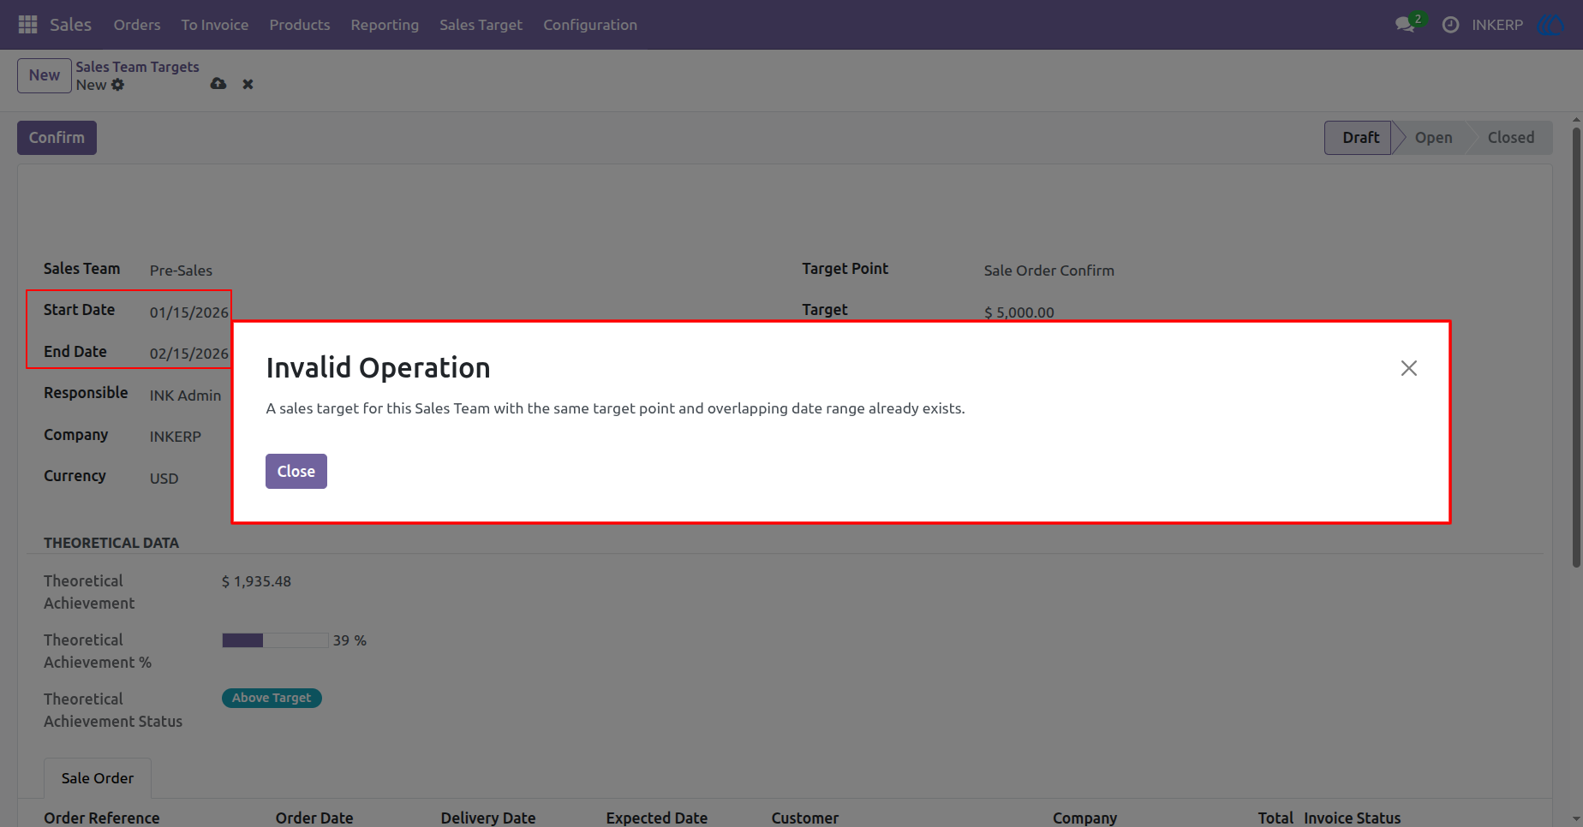The width and height of the screenshot is (1583, 827).
Task: Sort by Total column header
Action: pos(1275,818)
